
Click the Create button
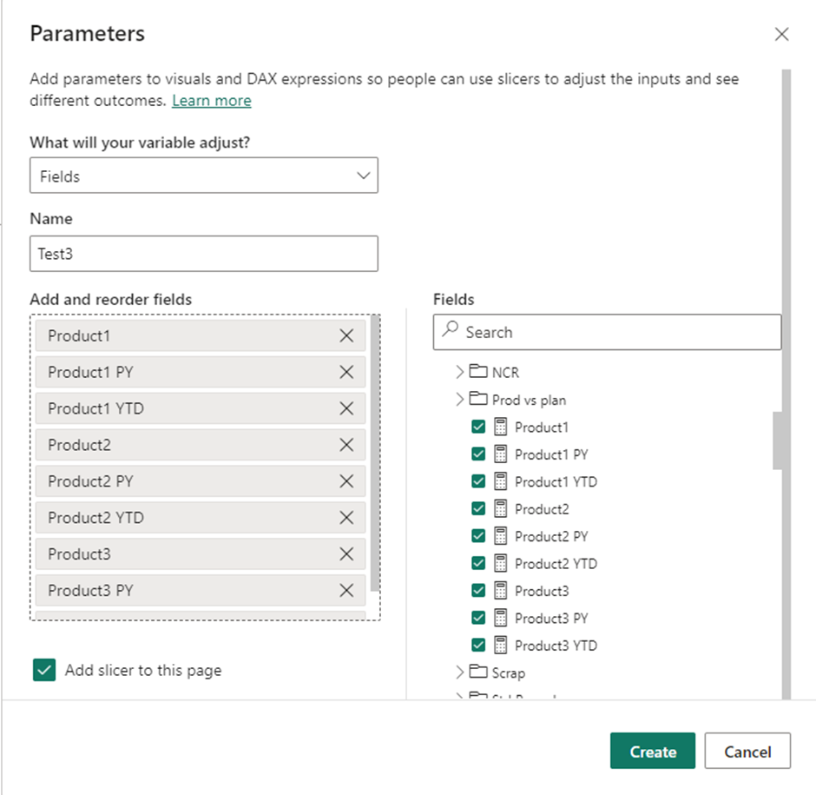(x=653, y=751)
